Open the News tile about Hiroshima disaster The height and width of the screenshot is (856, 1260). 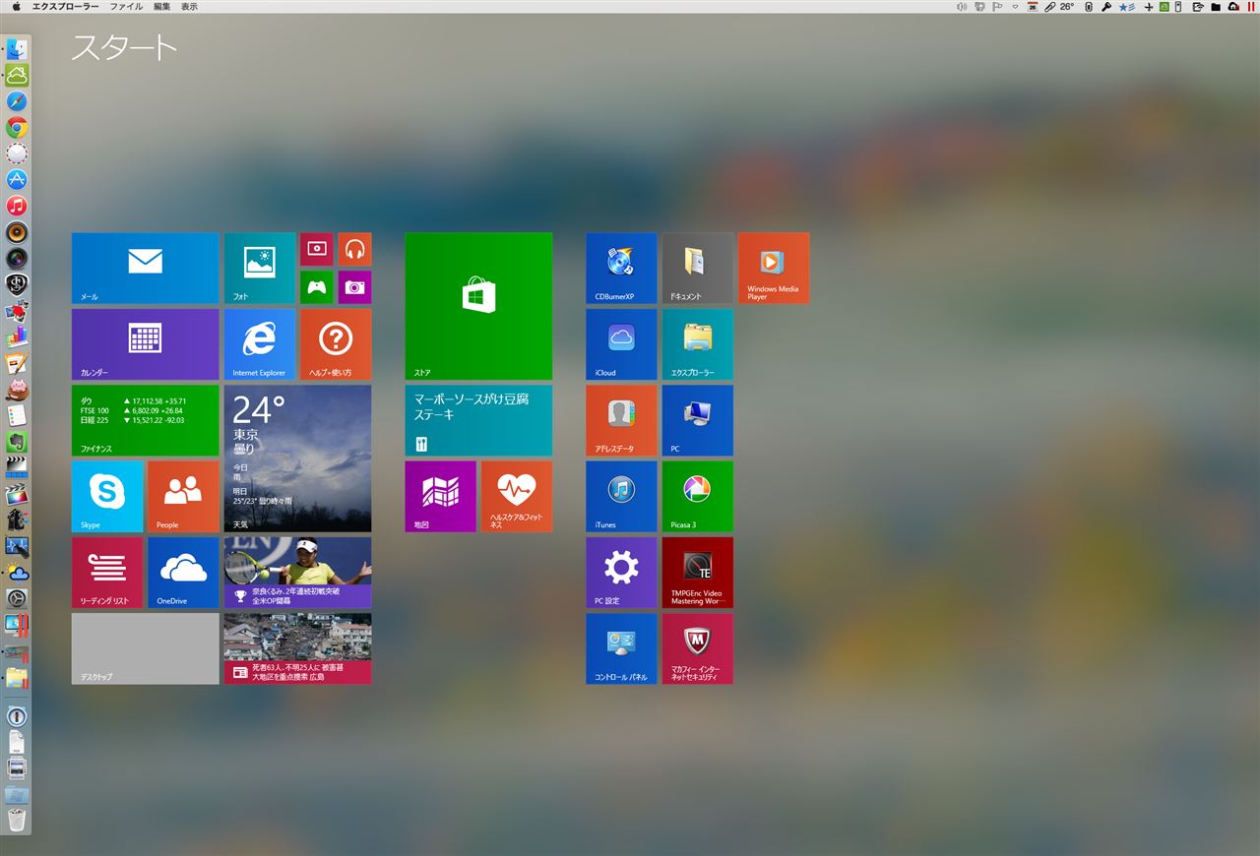pos(298,648)
